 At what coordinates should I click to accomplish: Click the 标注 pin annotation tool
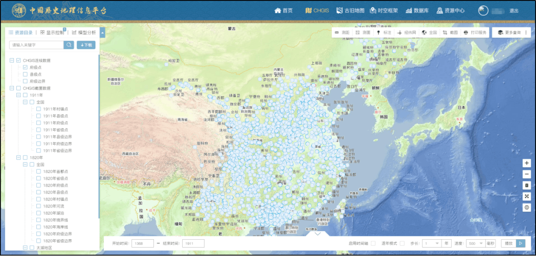coord(384,32)
